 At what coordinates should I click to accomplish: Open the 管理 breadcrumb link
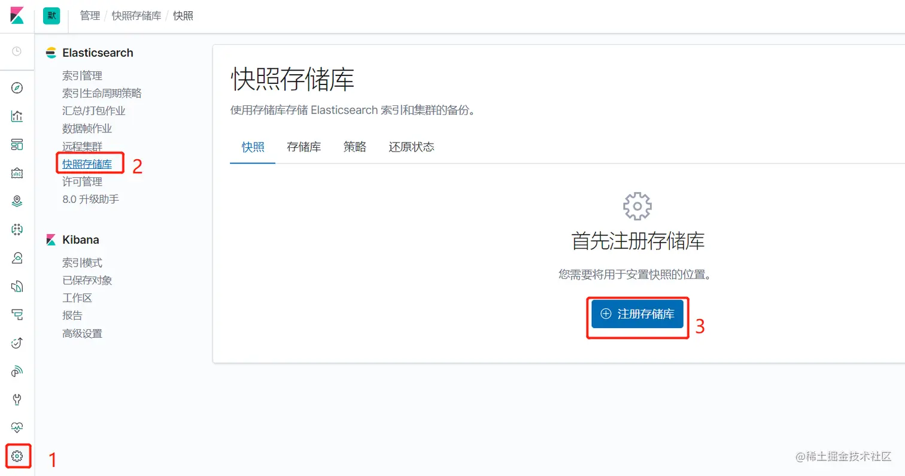(90, 16)
